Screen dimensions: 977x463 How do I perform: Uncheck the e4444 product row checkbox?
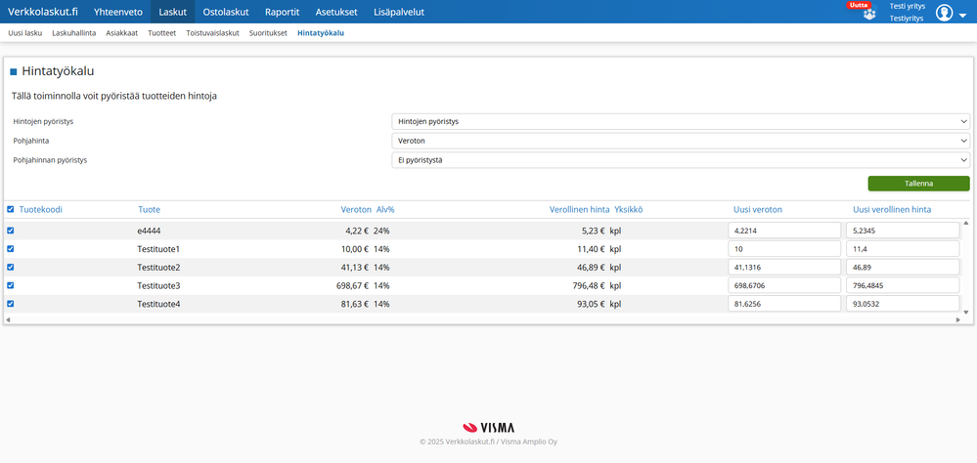click(11, 231)
